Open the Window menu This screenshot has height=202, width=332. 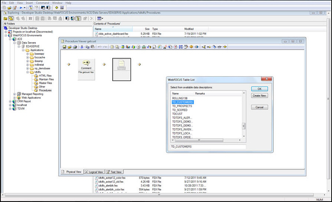[57, 3]
